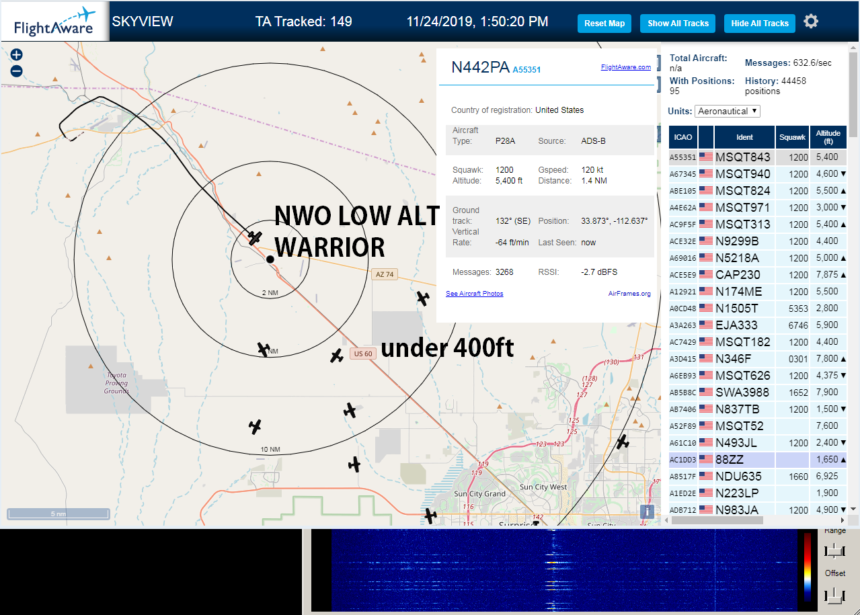Click the FlightAware logo

tap(54, 22)
